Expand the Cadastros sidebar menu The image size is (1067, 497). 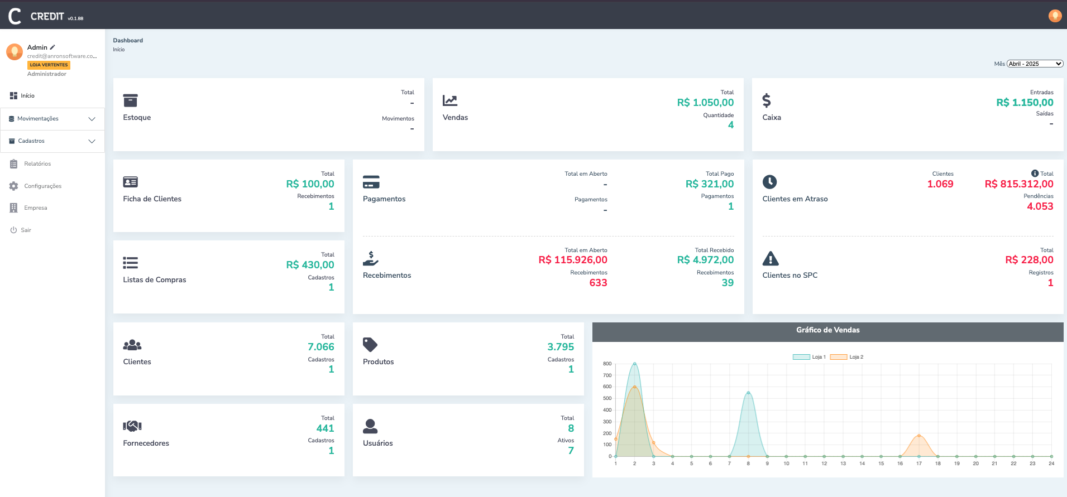(52, 141)
